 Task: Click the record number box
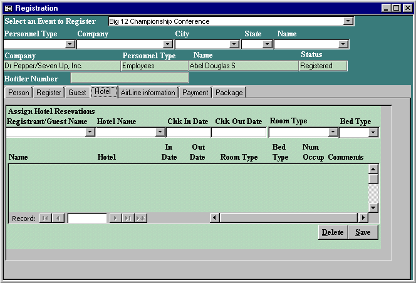tap(87, 219)
